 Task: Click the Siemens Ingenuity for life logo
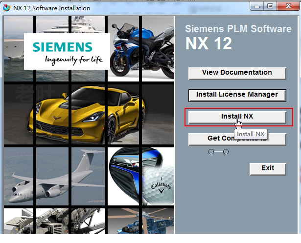pos(67,51)
